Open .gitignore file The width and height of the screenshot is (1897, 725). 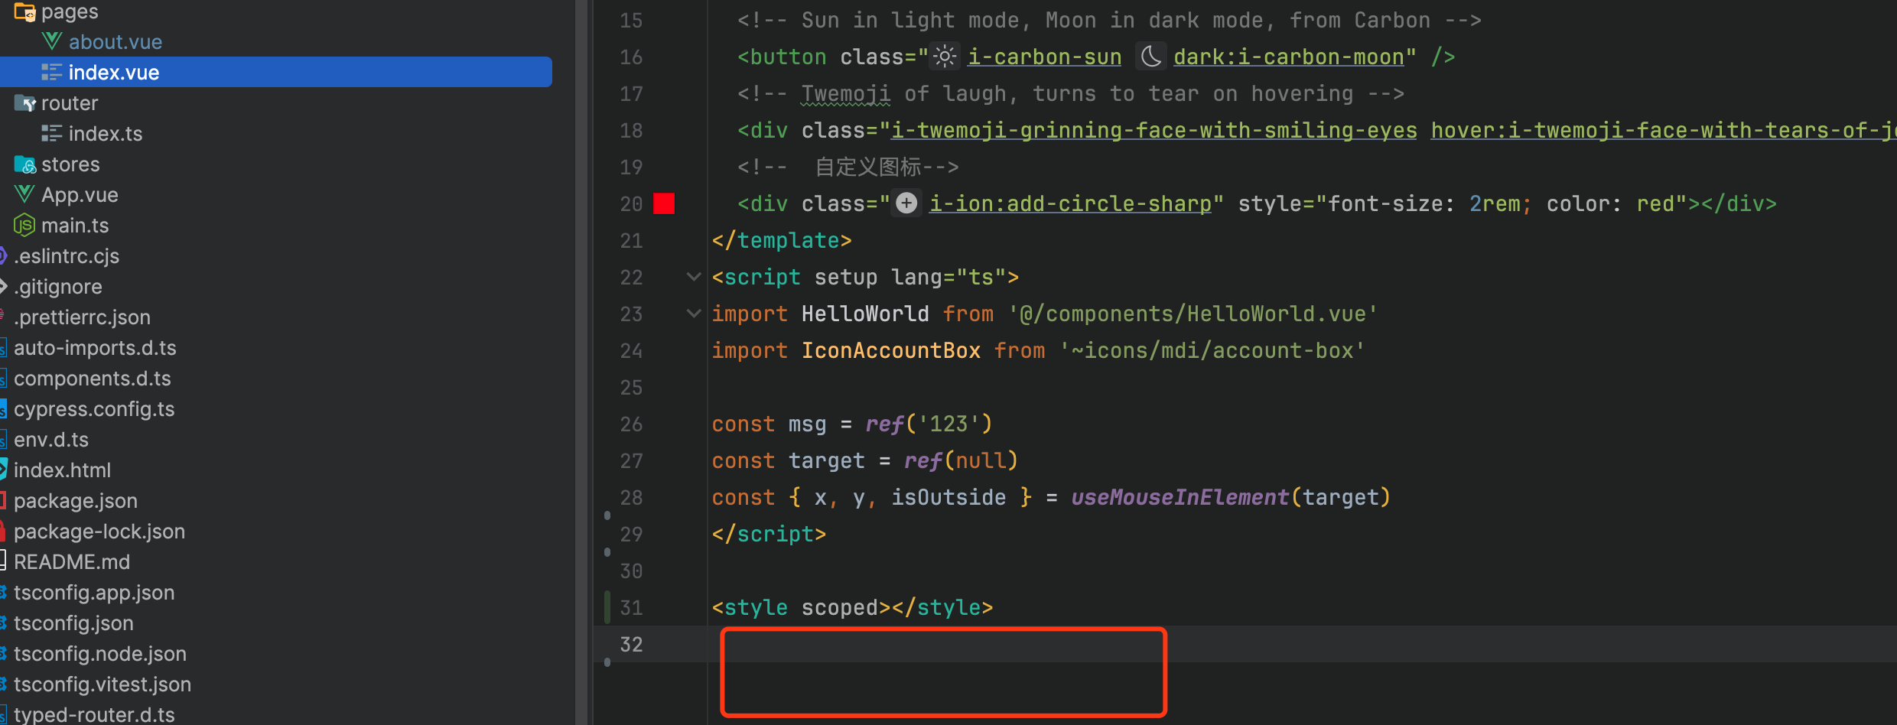click(58, 286)
